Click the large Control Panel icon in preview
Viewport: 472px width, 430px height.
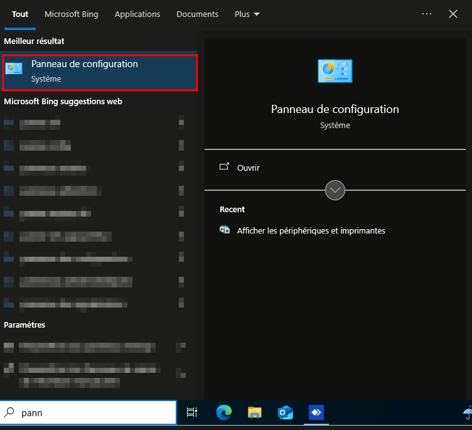click(335, 71)
